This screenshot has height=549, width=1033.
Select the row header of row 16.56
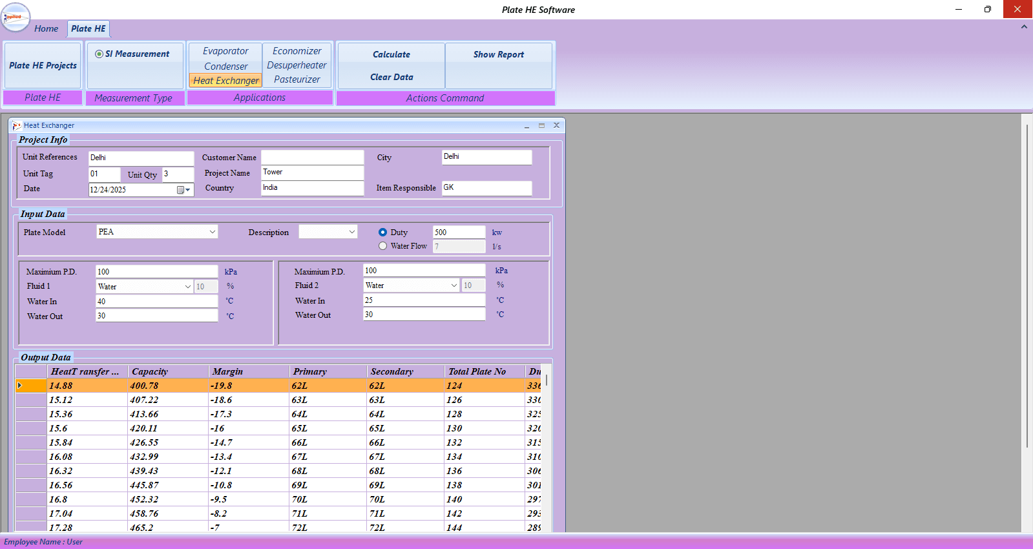pyautogui.click(x=31, y=485)
